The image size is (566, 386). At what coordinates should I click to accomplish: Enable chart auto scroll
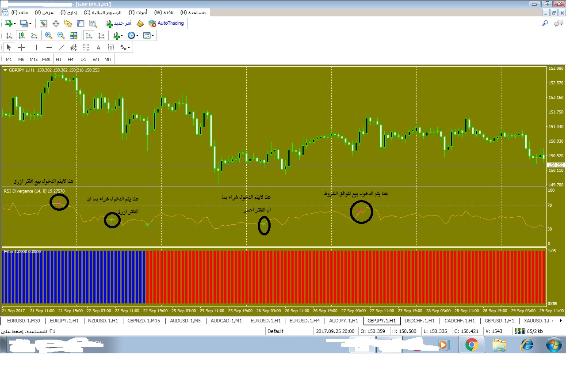tap(89, 35)
